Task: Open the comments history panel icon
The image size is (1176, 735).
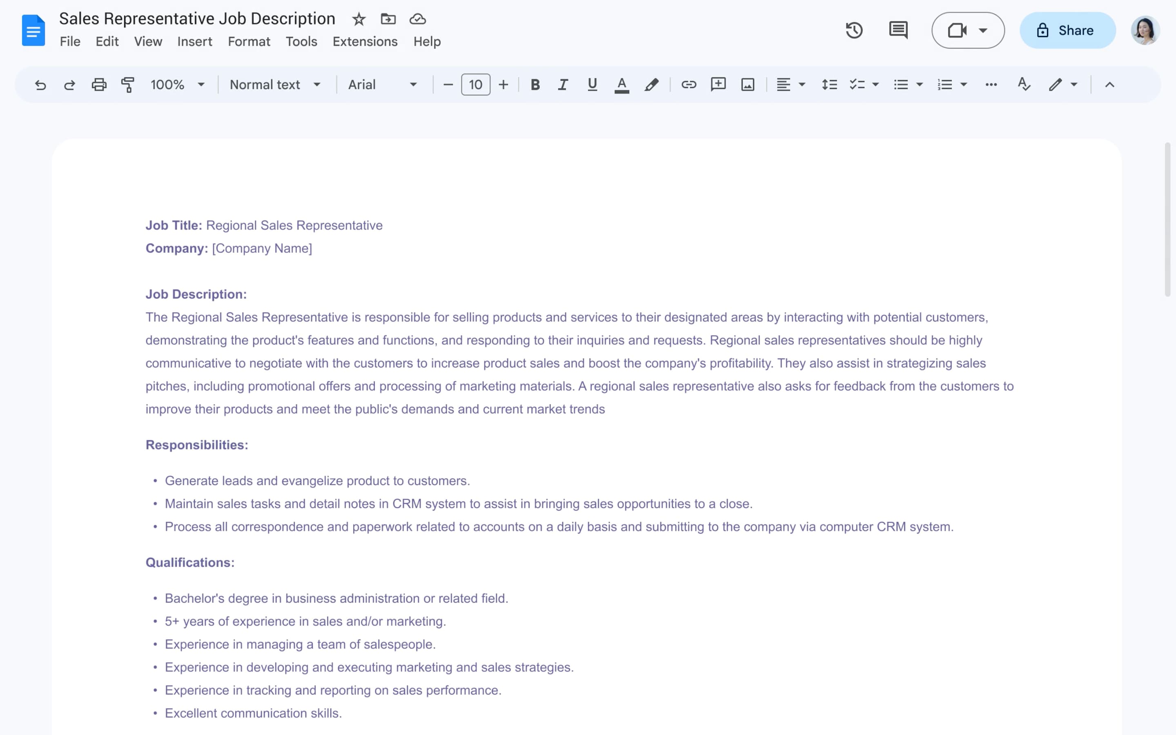Action: point(898,31)
